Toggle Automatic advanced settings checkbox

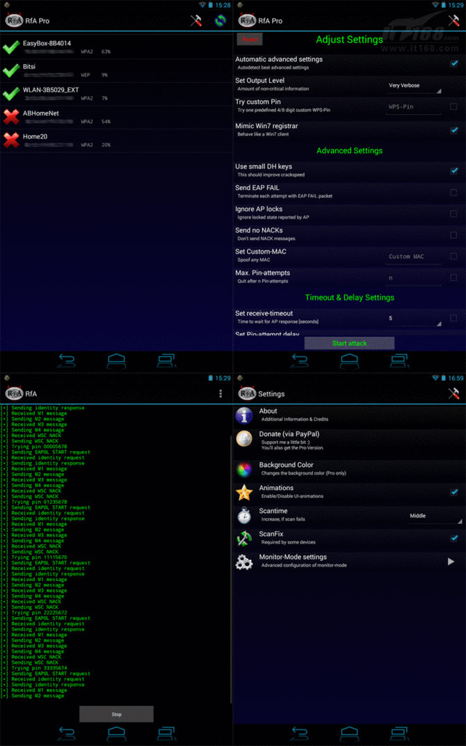pos(453,63)
